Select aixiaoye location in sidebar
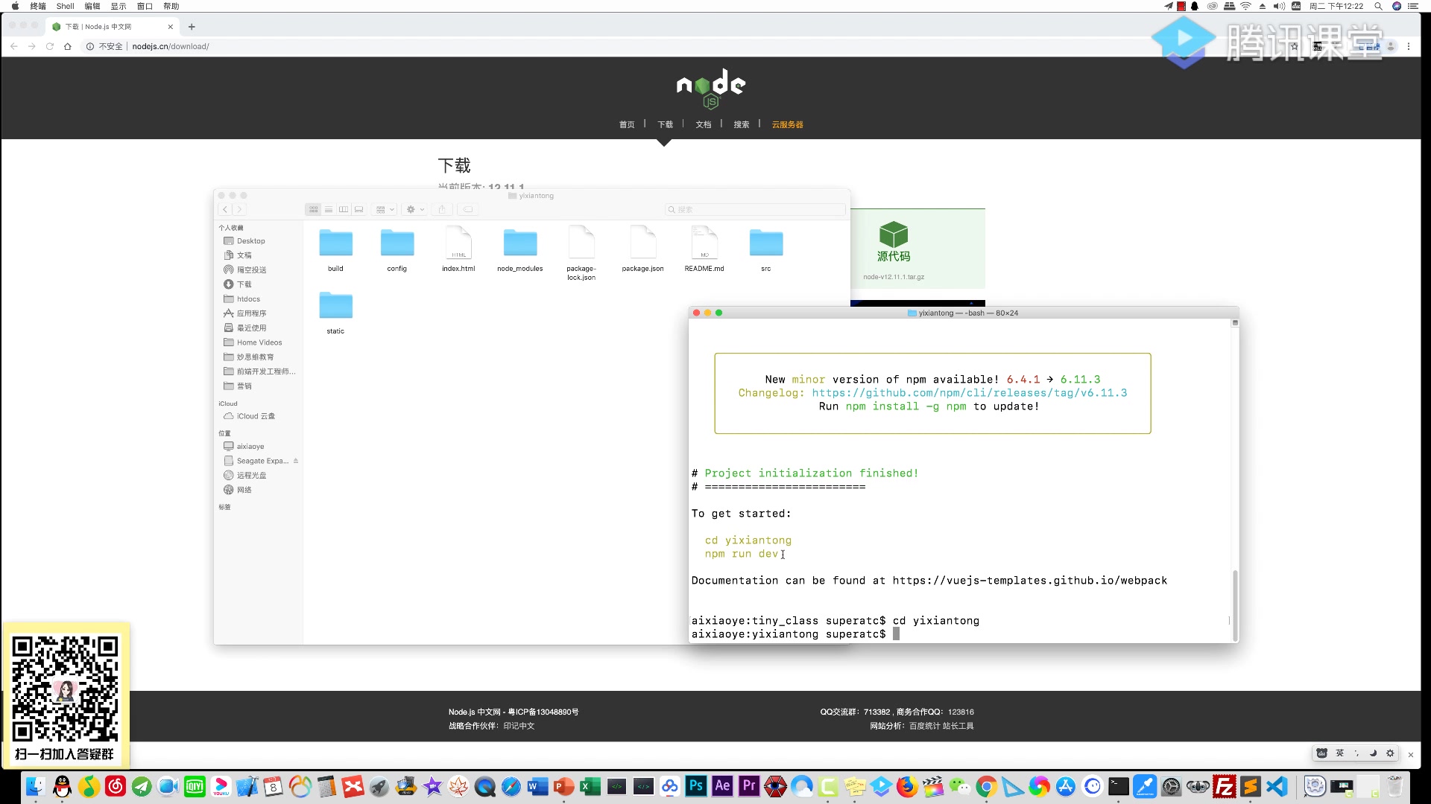Viewport: 1431px width, 804px height. tap(250, 447)
